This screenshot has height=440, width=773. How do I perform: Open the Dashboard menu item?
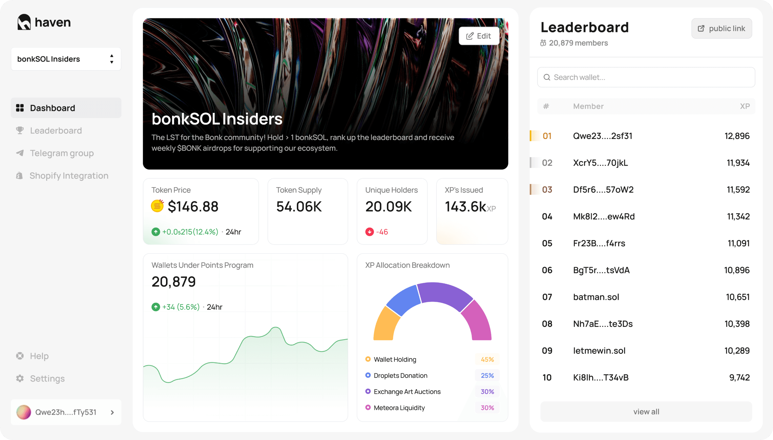pyautogui.click(x=66, y=108)
